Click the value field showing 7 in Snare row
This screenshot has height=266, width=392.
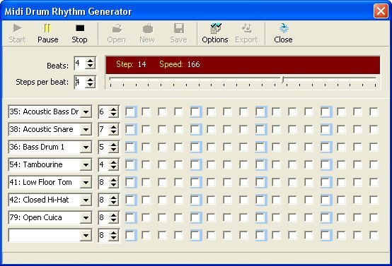coord(104,129)
